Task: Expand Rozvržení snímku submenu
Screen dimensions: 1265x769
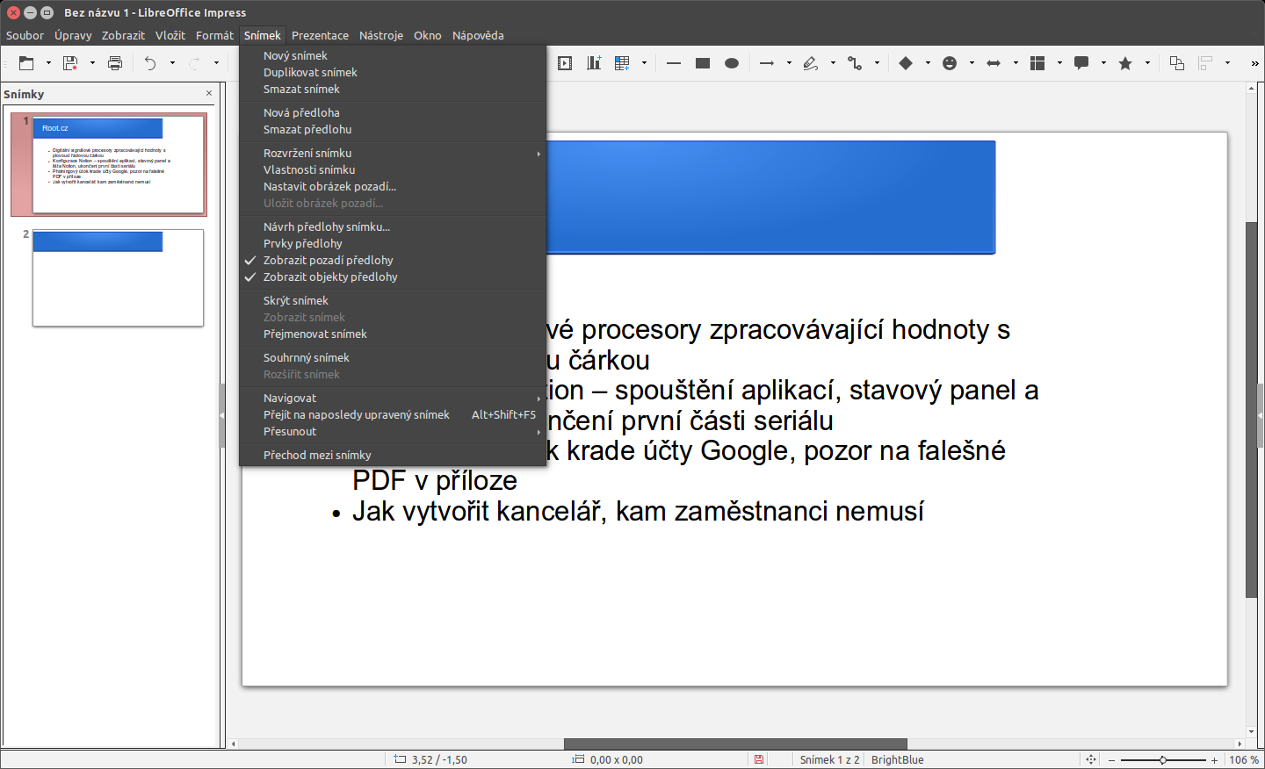Action: [393, 153]
